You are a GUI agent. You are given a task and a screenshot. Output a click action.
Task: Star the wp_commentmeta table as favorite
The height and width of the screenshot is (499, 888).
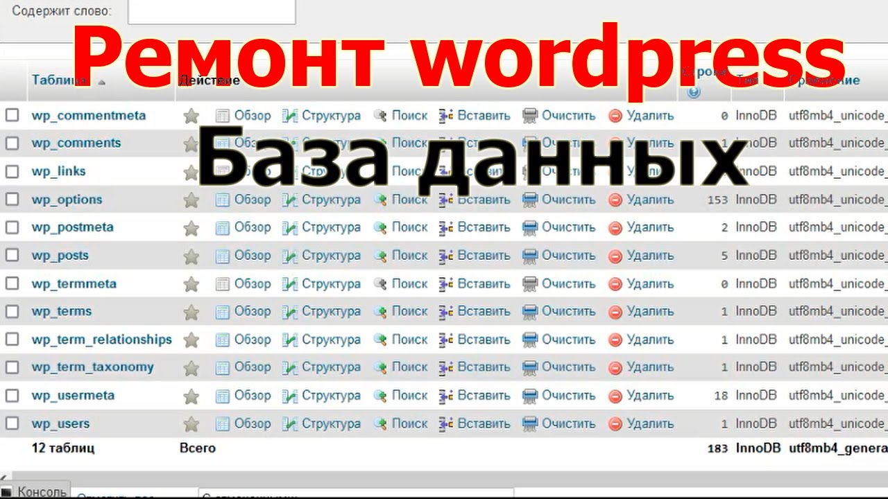click(x=191, y=116)
